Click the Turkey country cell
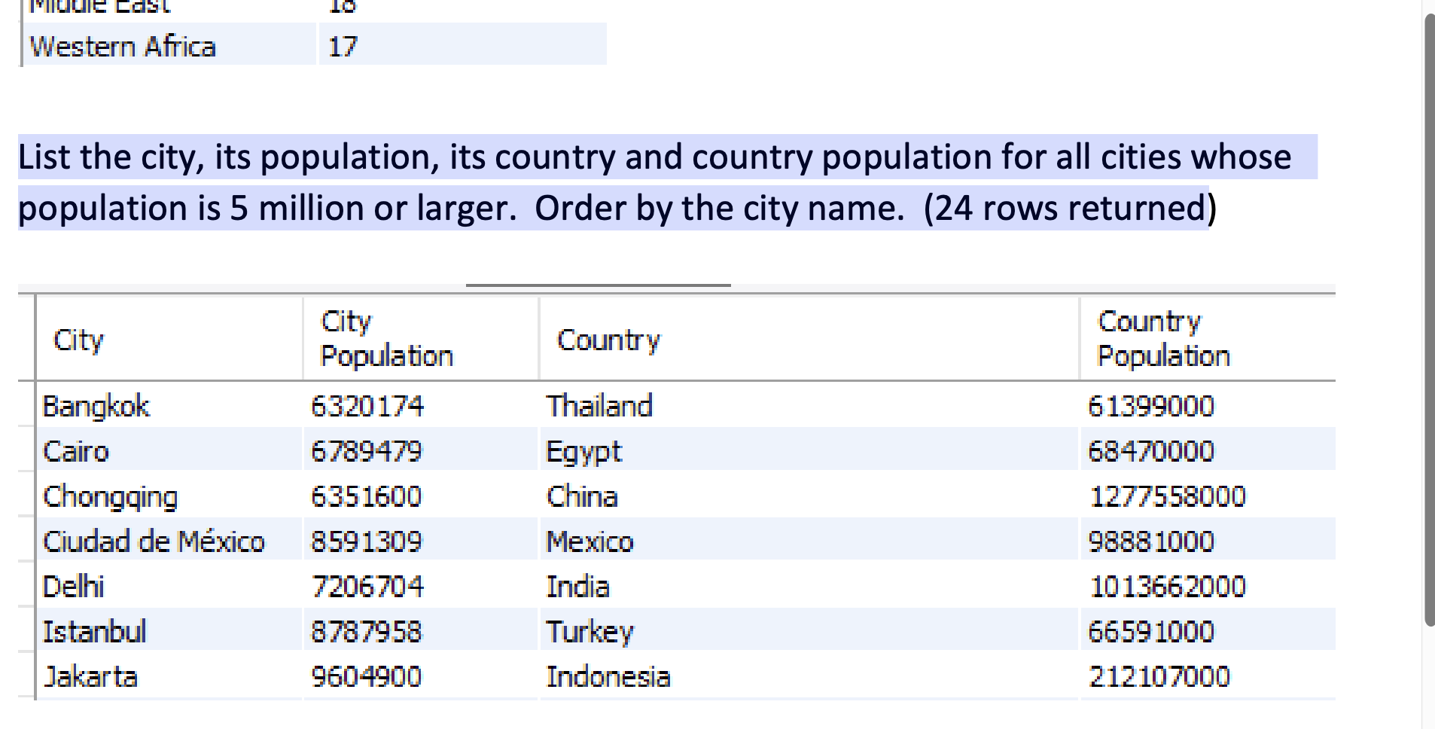This screenshot has height=729, width=1435. 590,631
